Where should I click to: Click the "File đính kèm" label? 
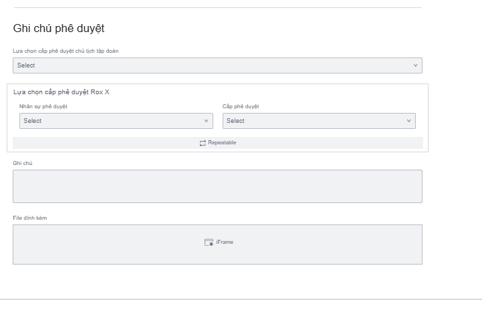tap(30, 218)
